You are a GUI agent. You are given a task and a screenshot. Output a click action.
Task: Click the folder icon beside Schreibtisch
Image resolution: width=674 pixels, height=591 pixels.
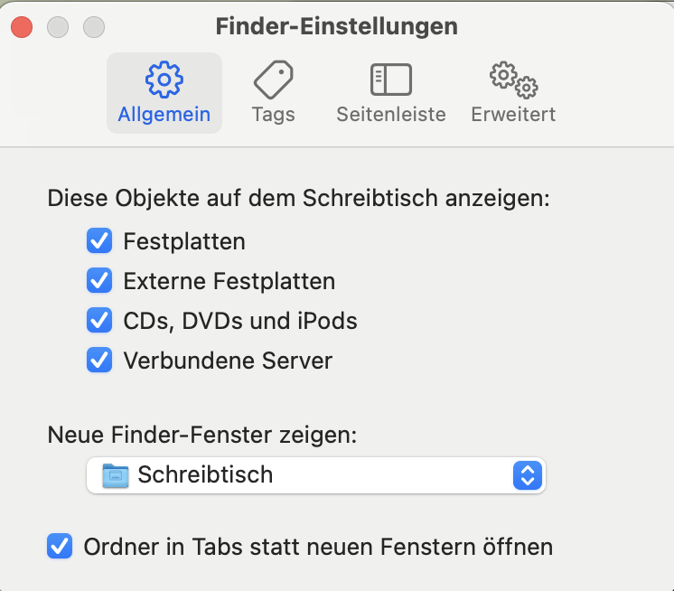(x=116, y=474)
